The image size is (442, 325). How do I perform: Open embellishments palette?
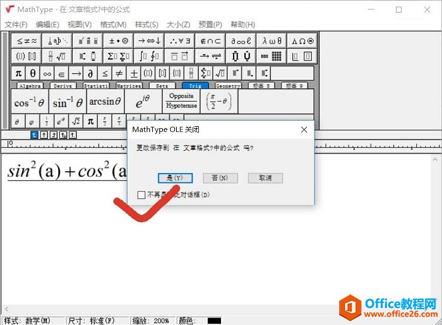click(x=88, y=41)
